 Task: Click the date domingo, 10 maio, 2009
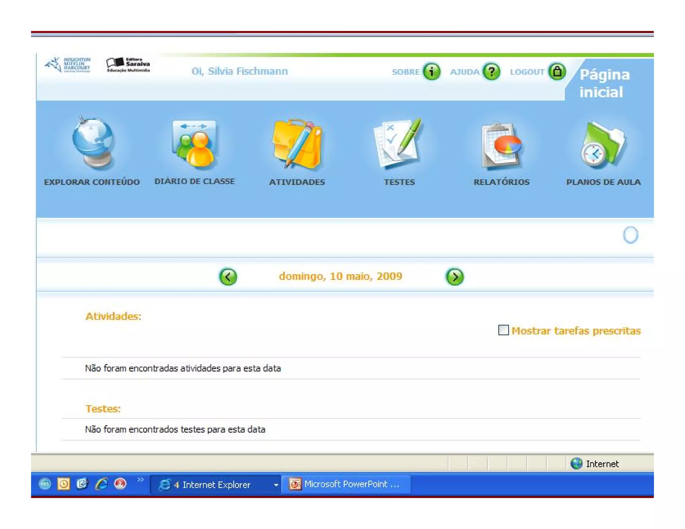pos(340,276)
